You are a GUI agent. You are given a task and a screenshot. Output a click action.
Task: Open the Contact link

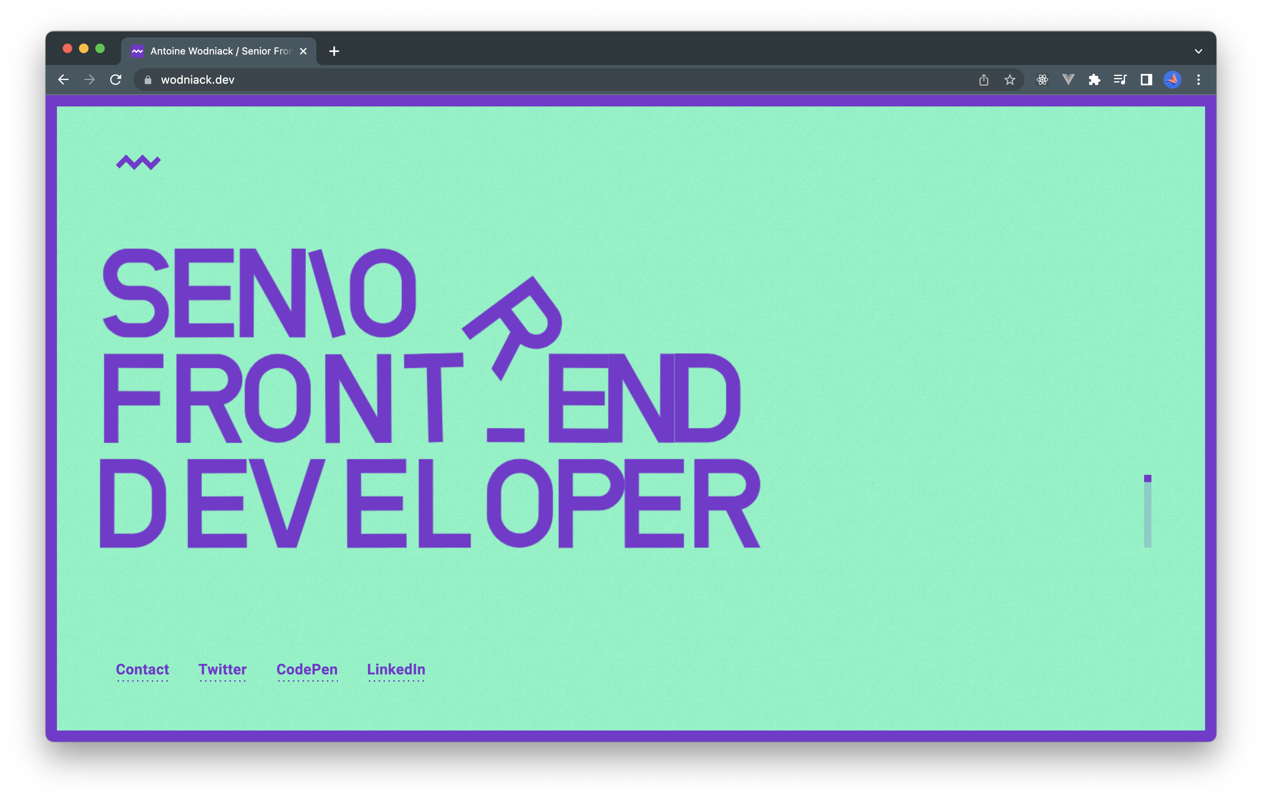click(x=142, y=670)
